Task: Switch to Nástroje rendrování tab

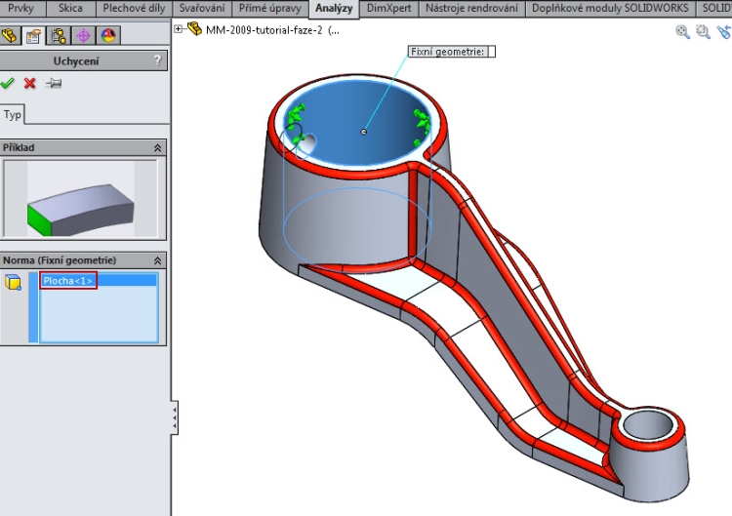Action: 471,8
